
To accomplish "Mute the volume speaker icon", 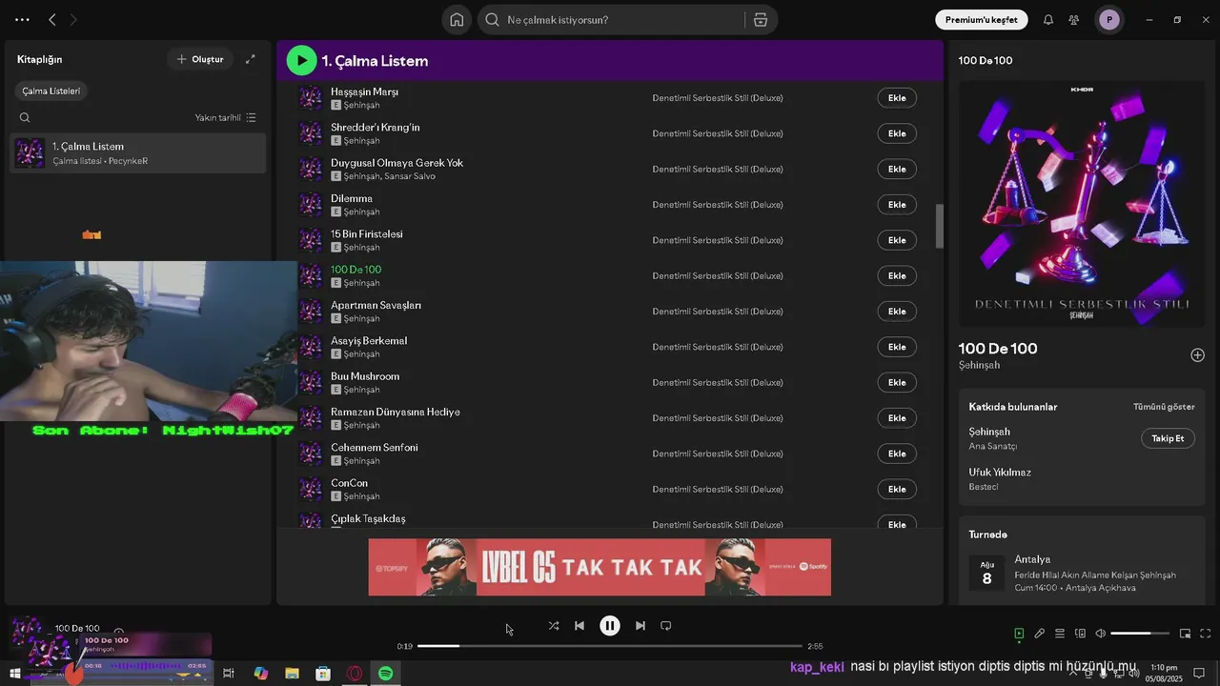I will (1101, 634).
